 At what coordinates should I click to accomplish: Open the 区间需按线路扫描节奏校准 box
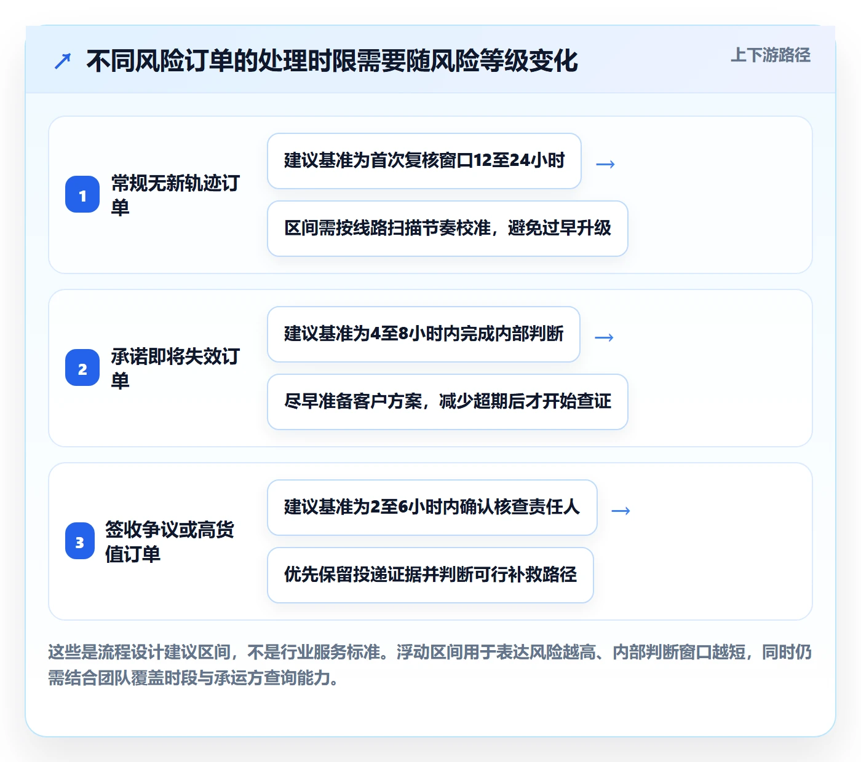tap(448, 229)
